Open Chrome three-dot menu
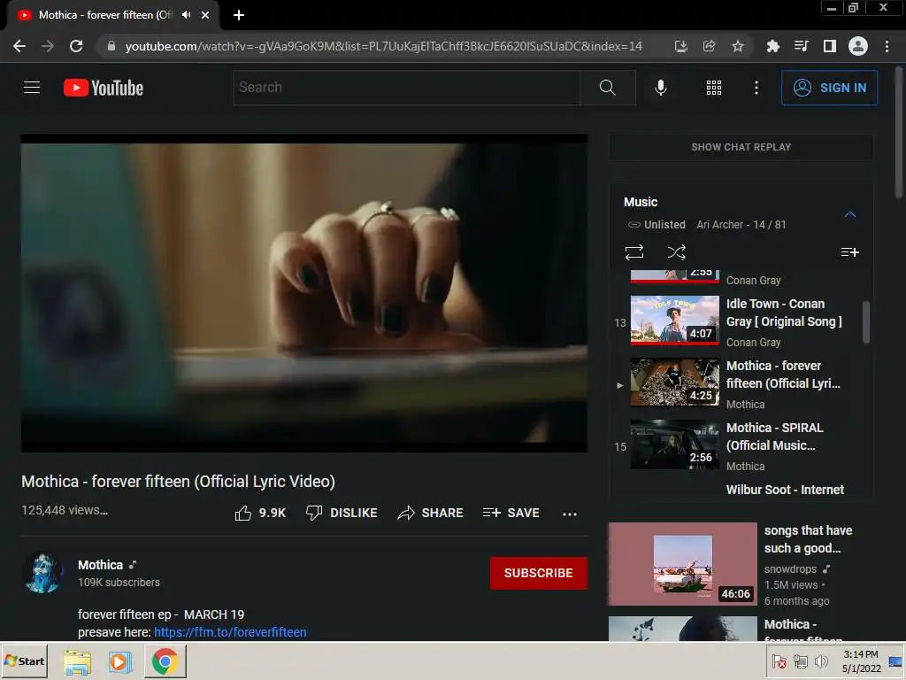 (x=887, y=46)
